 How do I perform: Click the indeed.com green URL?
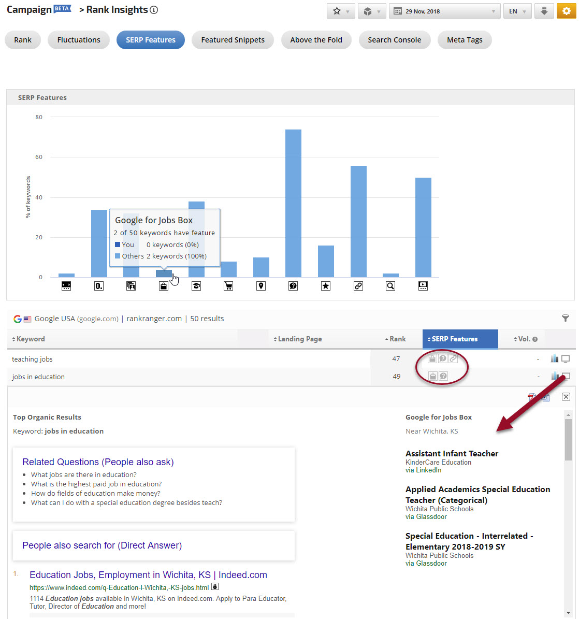click(119, 587)
